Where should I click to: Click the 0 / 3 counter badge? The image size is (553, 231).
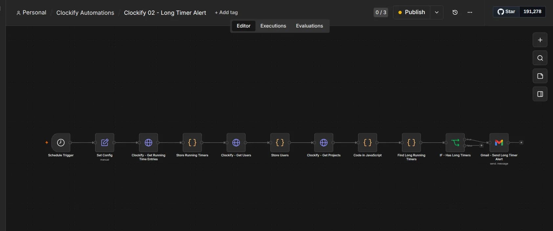pyautogui.click(x=381, y=12)
